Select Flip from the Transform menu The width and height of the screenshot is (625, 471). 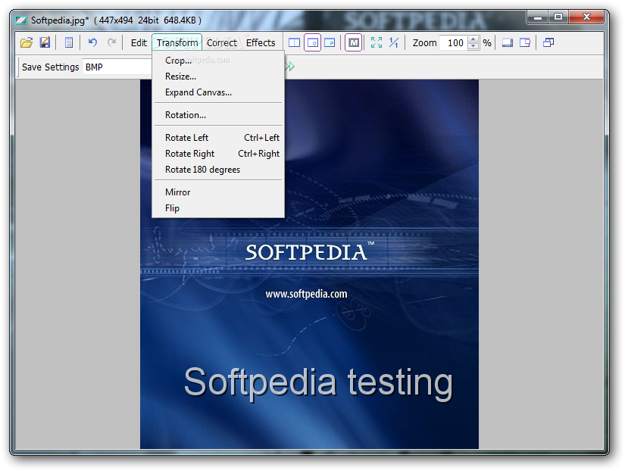click(218, 208)
